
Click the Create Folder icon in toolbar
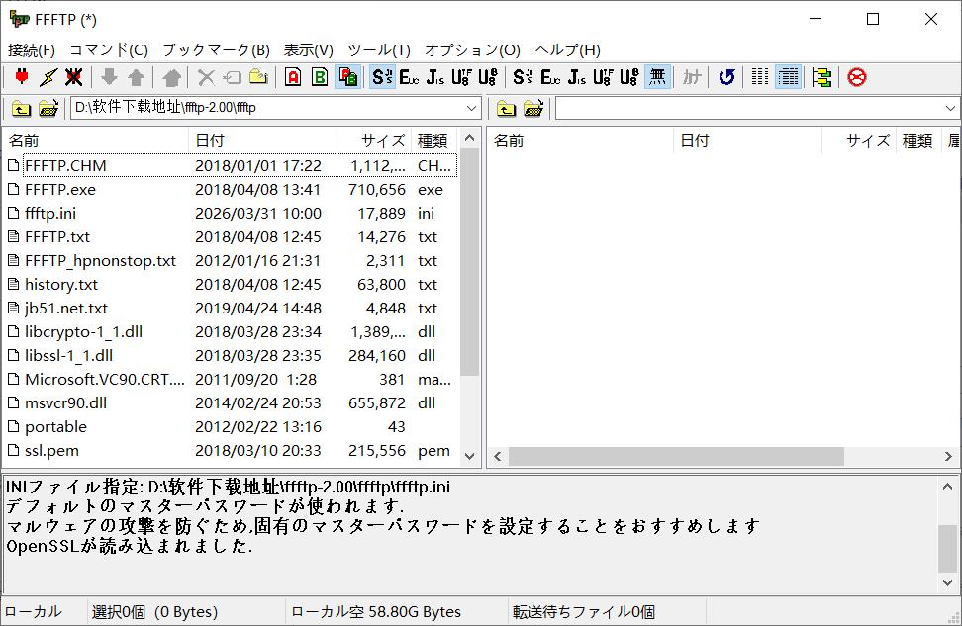(x=259, y=77)
